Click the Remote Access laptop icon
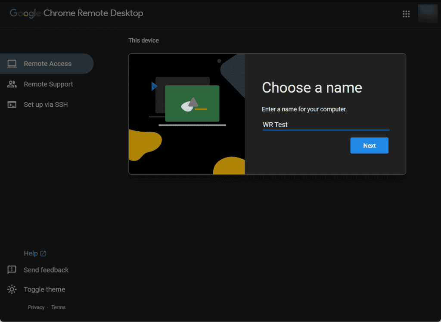Viewport: 441px width, 322px height. tap(12, 64)
